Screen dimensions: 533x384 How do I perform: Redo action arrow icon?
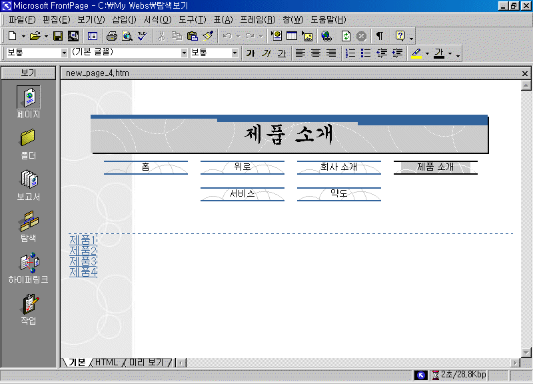[251, 36]
